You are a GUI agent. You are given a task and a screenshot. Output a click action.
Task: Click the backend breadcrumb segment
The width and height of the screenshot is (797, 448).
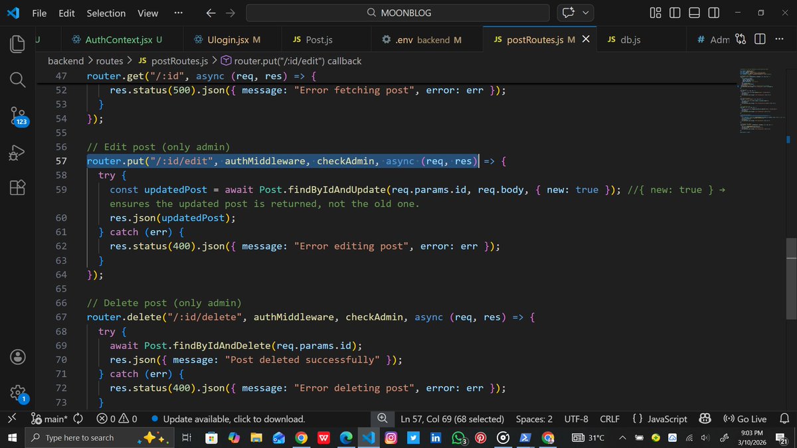tap(66, 61)
